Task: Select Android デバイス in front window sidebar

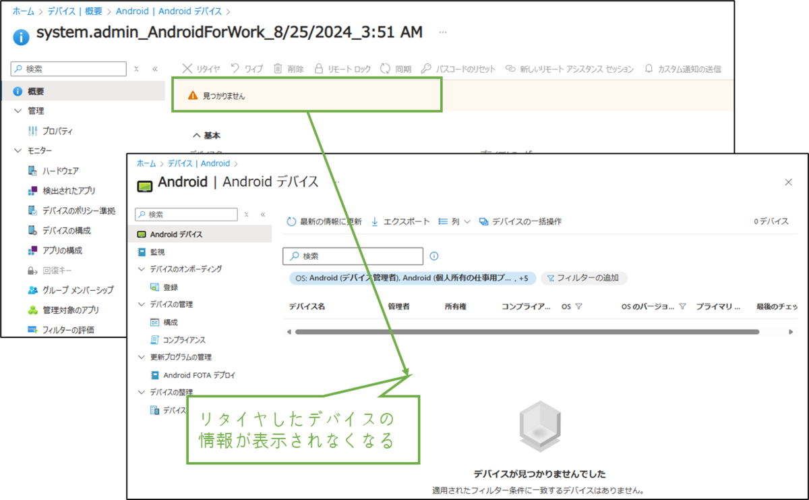Action: (200, 234)
